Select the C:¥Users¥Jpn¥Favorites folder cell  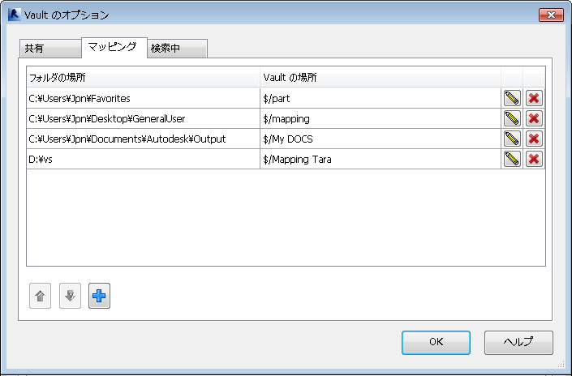143,98
